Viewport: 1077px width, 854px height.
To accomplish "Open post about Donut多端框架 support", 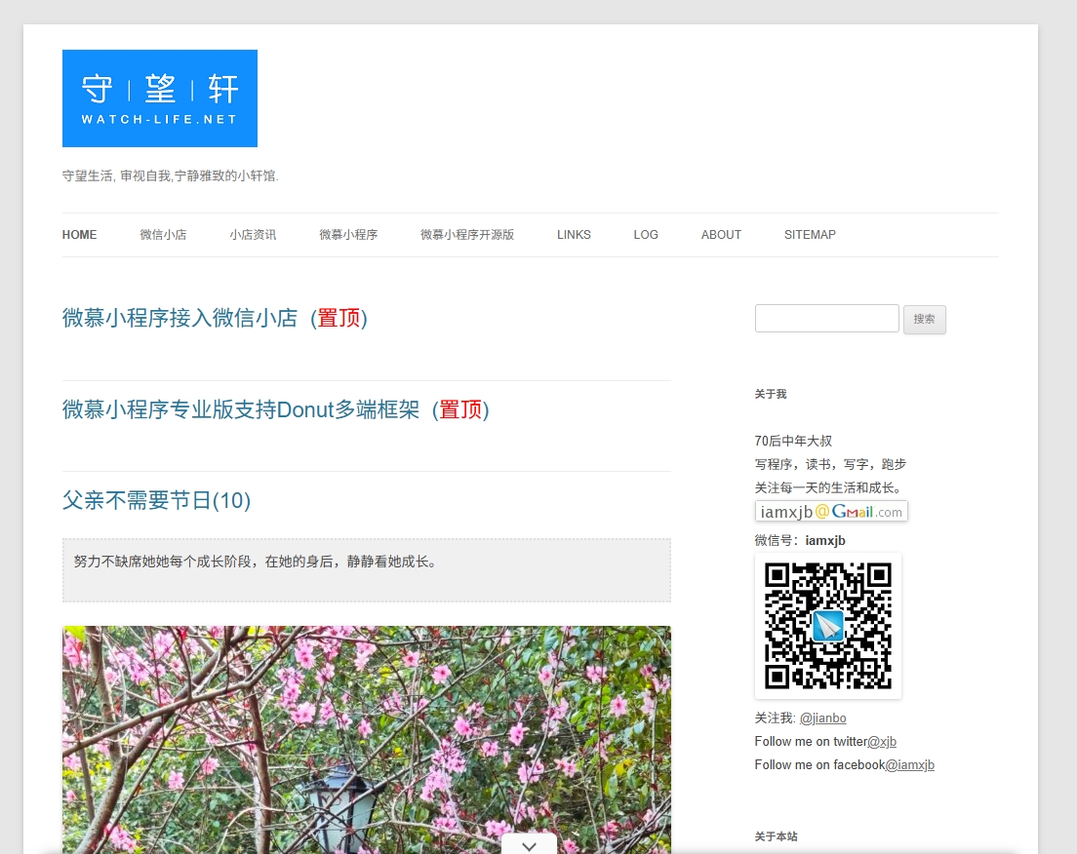I will coord(275,409).
